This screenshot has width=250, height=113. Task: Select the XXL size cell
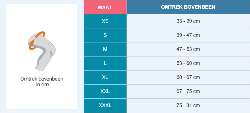coord(105,91)
